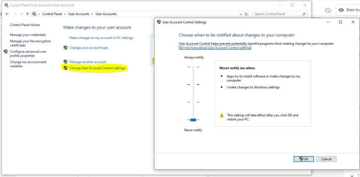This screenshot has height=177, width=360.
Task: Click the Back arrow in Control Panel
Action: 7,14
